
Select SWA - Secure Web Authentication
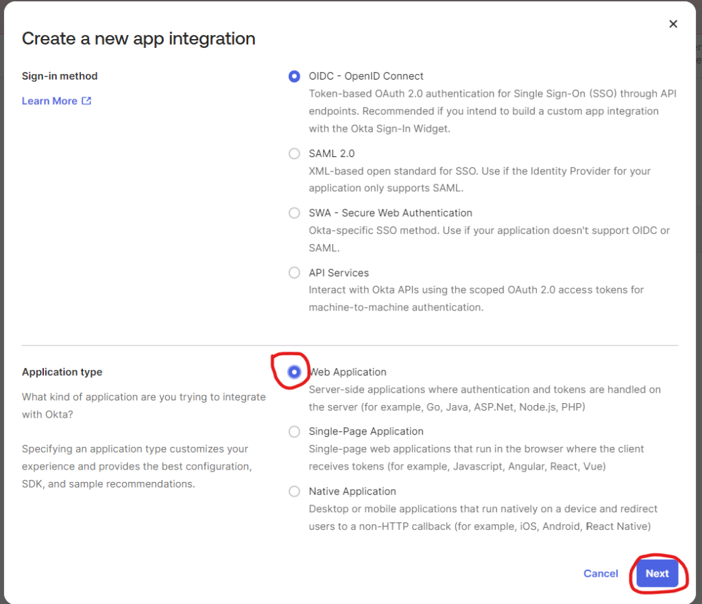tap(294, 213)
